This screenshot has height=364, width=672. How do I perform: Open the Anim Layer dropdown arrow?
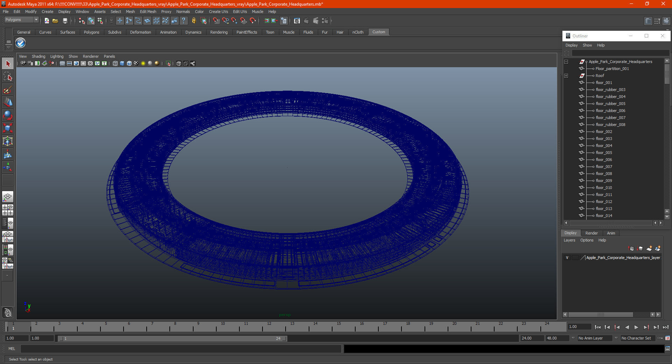pyautogui.click(x=573, y=338)
